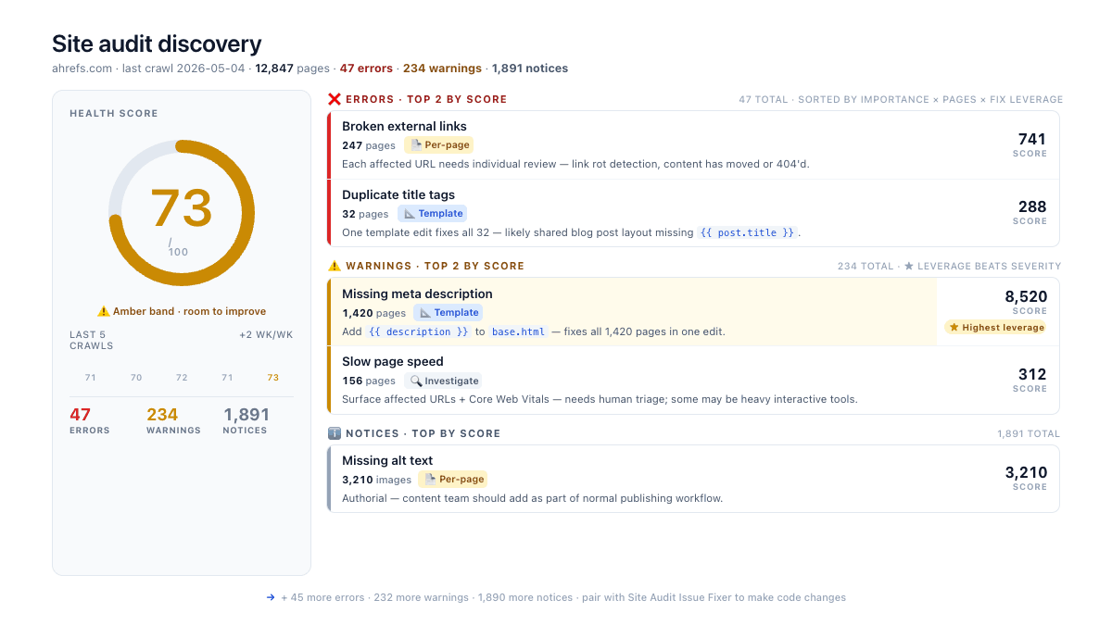Click the magnifier icon in Investigate tag

click(x=417, y=381)
